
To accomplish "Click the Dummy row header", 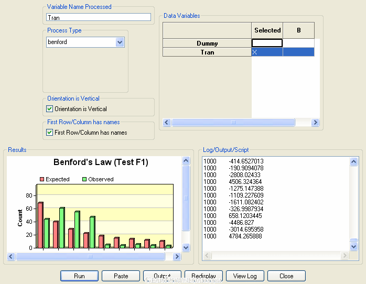I will pos(207,43).
